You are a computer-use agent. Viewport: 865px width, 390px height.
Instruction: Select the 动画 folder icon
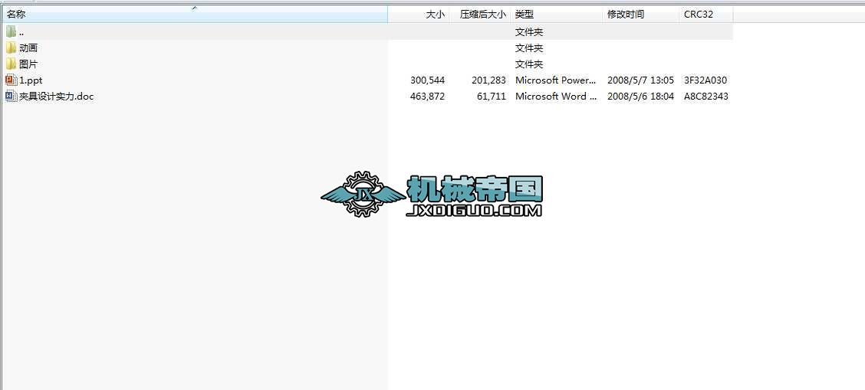[x=11, y=48]
